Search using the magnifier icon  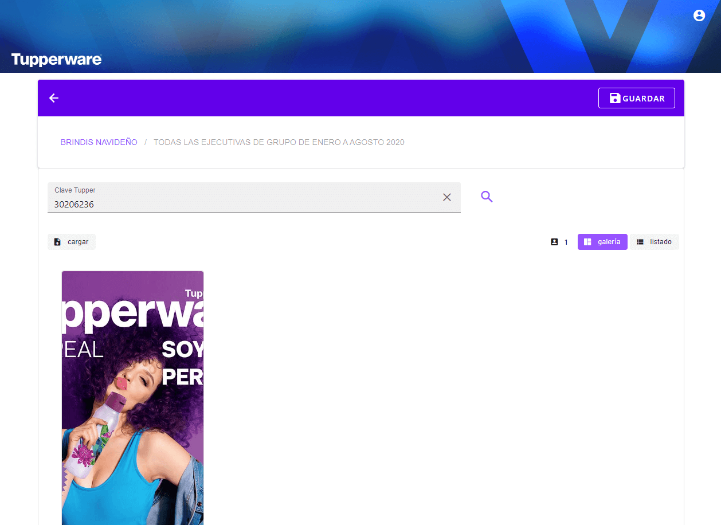point(487,197)
